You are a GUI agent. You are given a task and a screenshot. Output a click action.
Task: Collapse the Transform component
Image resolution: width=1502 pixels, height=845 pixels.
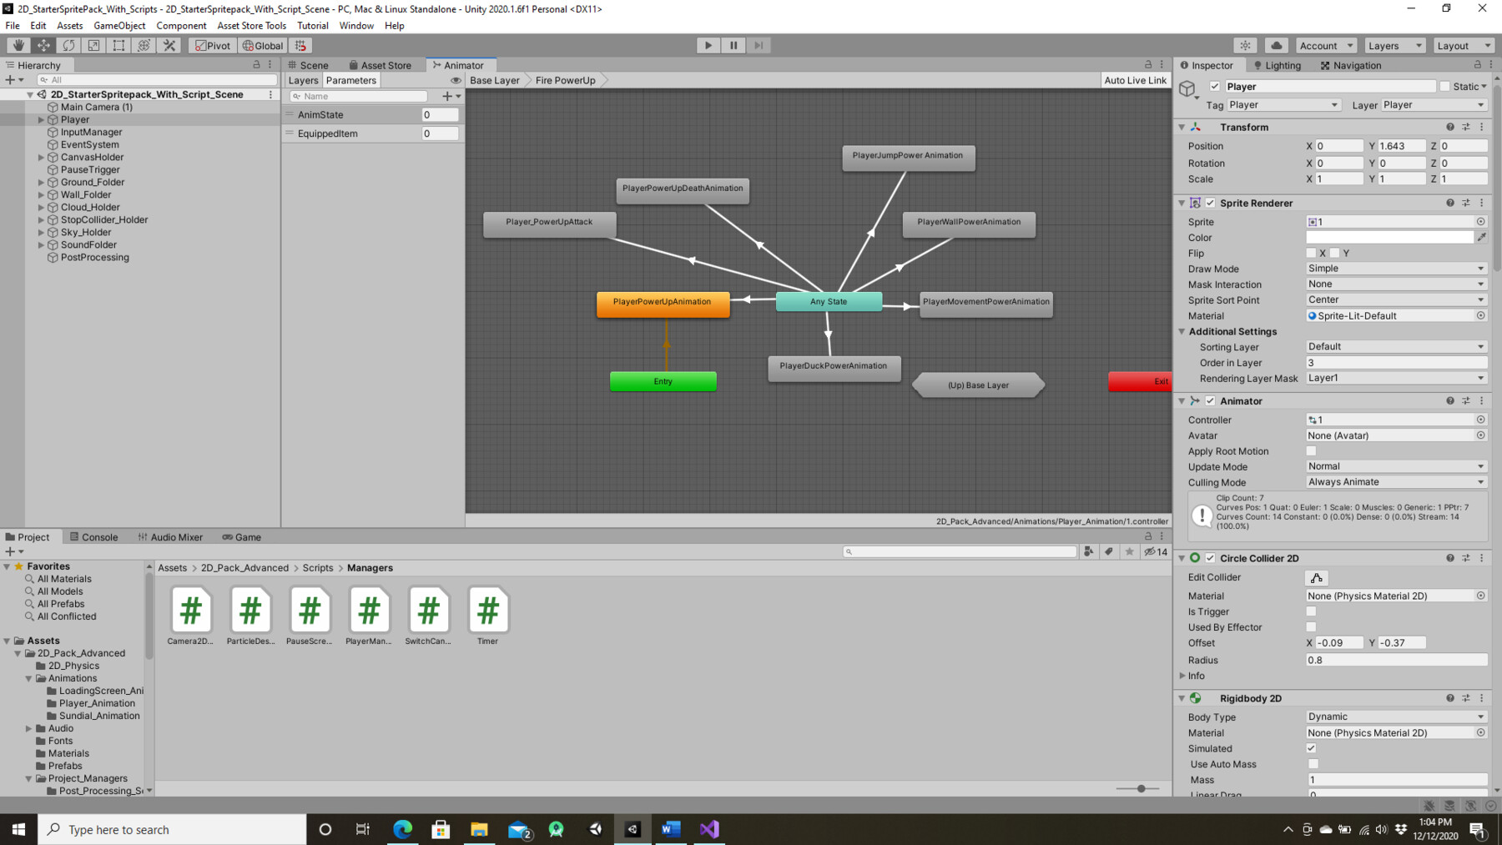click(x=1182, y=127)
